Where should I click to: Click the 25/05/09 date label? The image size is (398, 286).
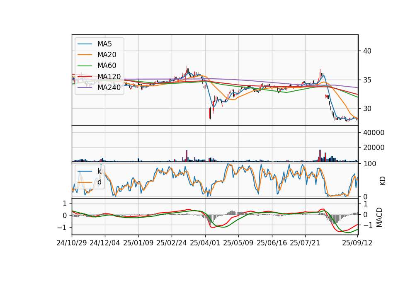click(238, 243)
